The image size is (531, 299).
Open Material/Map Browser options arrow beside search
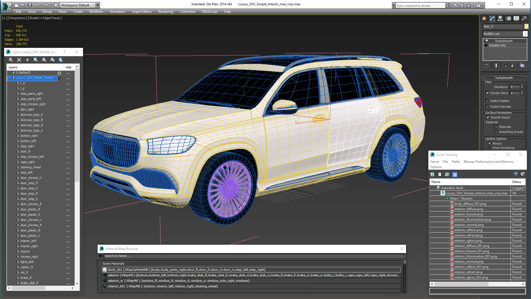[101, 256]
